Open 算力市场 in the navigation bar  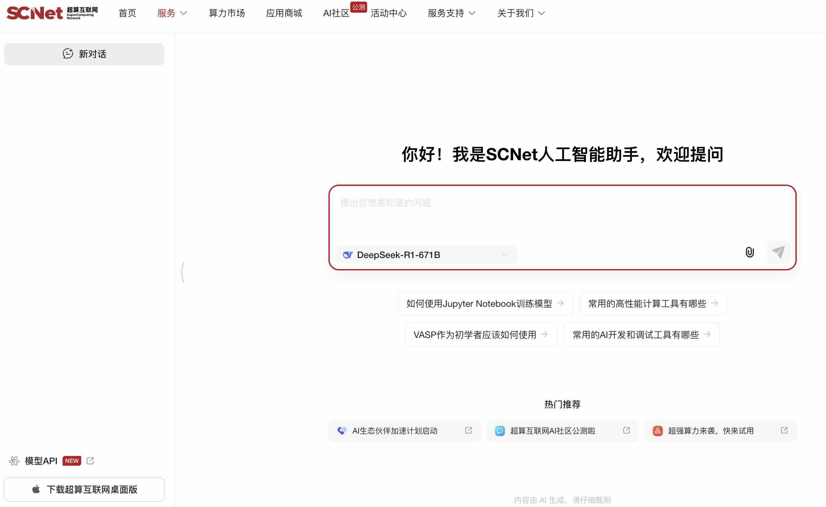tap(227, 13)
